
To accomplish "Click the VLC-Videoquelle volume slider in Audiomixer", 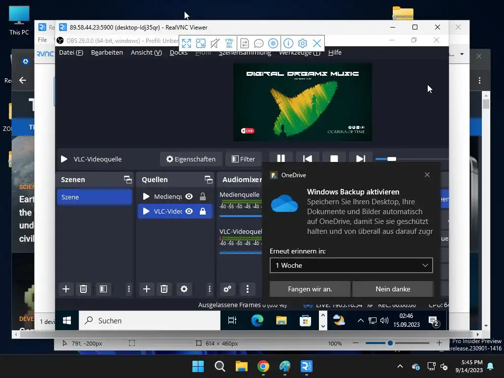I will tap(241, 253).
